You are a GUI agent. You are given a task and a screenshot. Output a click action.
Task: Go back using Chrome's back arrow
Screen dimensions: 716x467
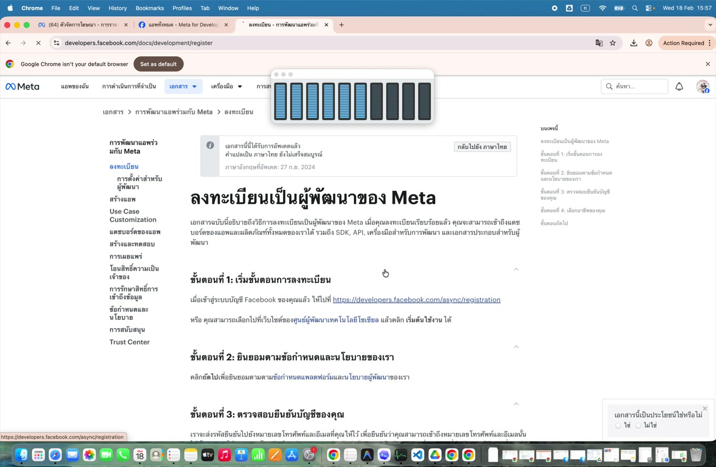8,43
